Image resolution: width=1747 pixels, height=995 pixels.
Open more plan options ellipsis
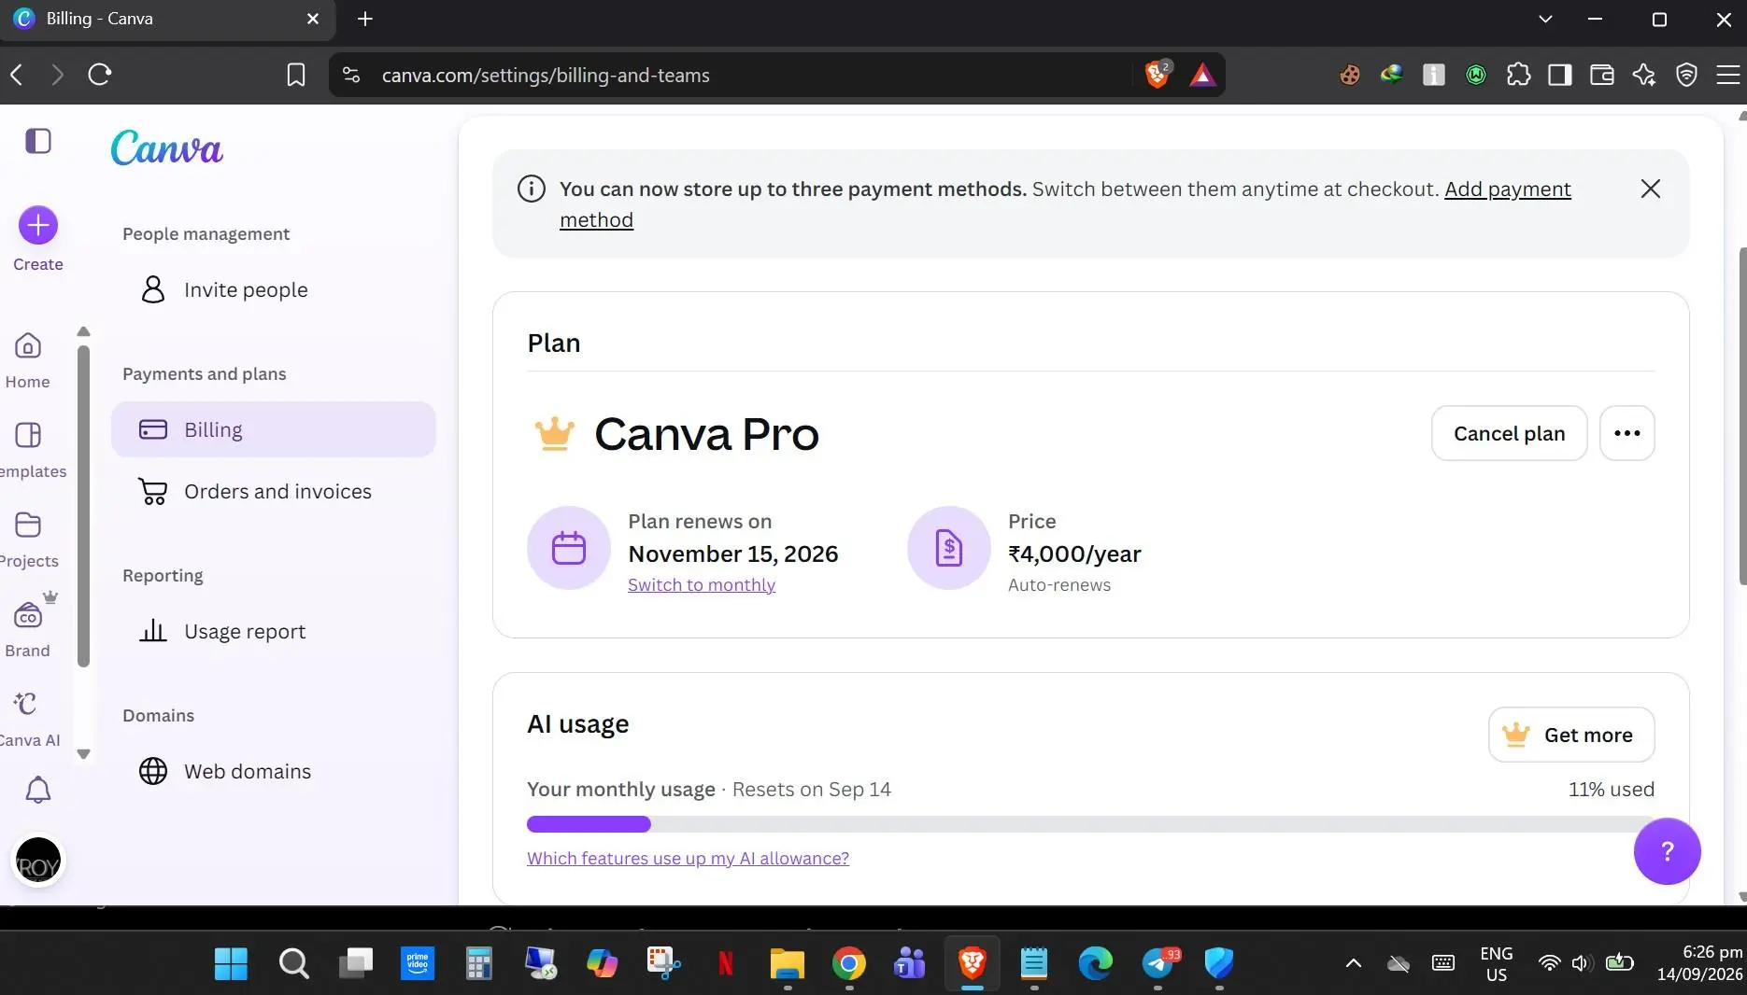click(1626, 433)
